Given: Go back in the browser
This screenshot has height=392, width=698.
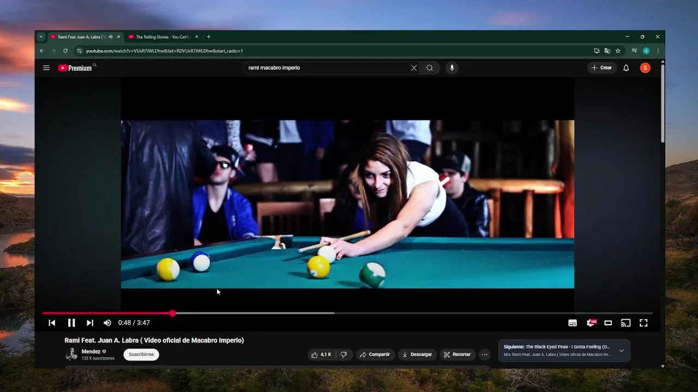Looking at the screenshot, I should point(42,51).
